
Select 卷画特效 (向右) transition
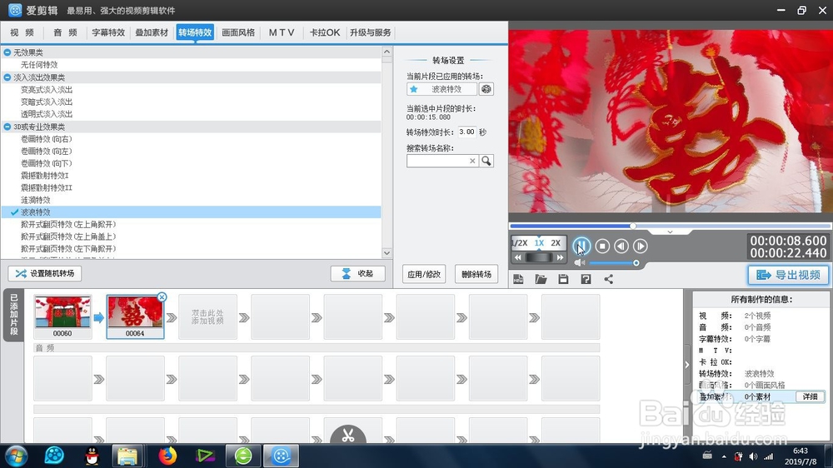click(46, 139)
